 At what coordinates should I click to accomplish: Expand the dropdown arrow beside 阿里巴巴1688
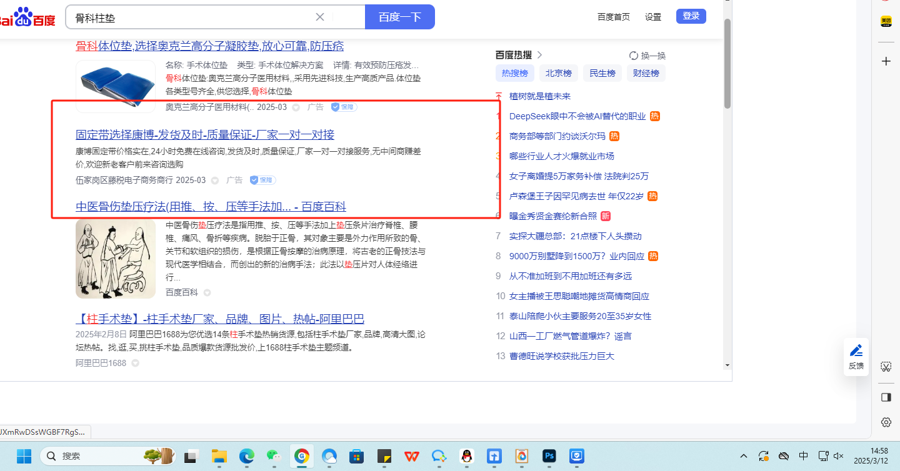[135, 363]
